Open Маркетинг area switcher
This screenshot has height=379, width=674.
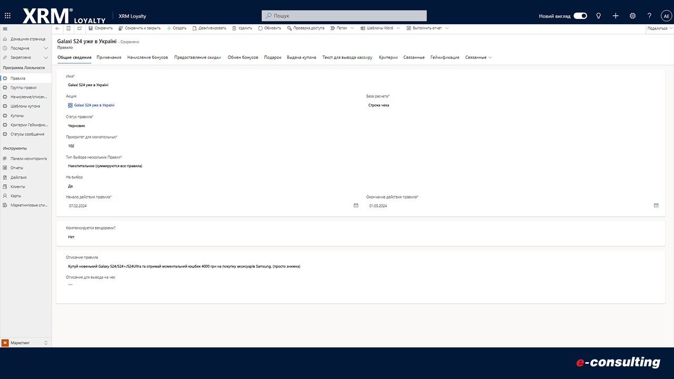point(26,343)
